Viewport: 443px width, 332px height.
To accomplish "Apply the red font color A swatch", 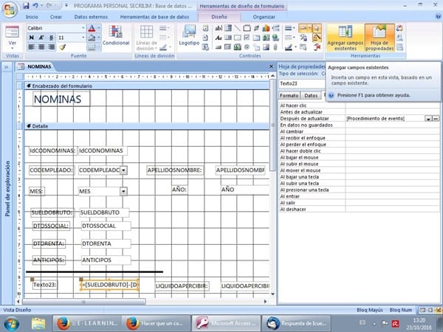I will point(92,28).
